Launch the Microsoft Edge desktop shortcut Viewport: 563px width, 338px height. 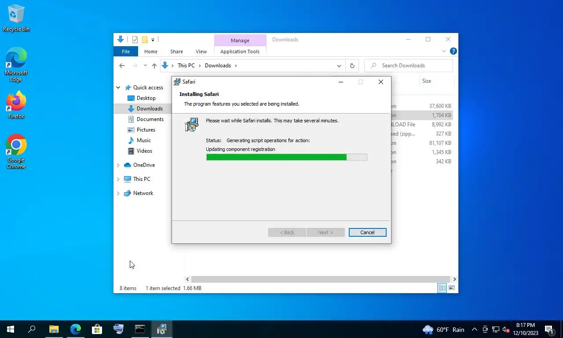pos(16,65)
